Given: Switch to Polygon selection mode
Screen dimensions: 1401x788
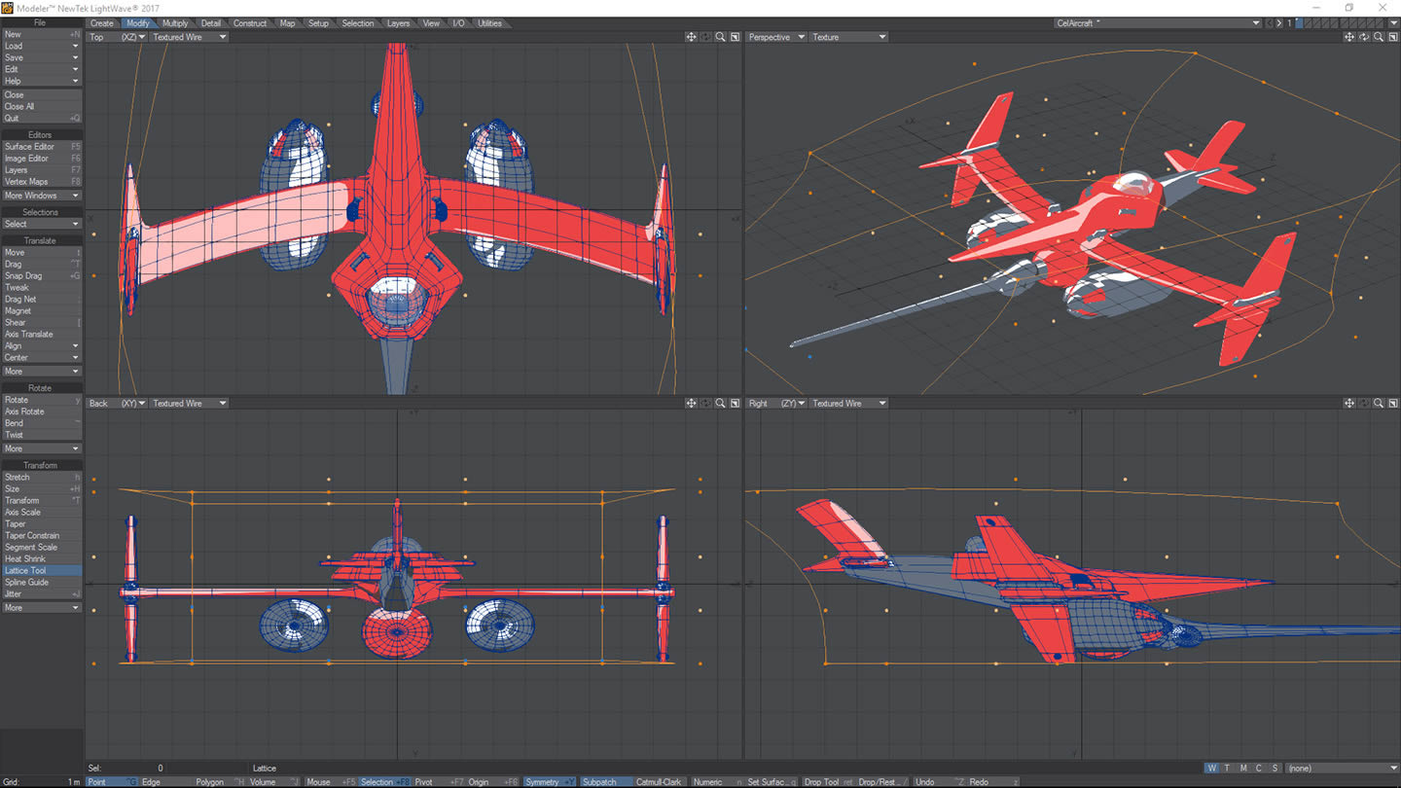Looking at the screenshot, I should click(x=209, y=782).
